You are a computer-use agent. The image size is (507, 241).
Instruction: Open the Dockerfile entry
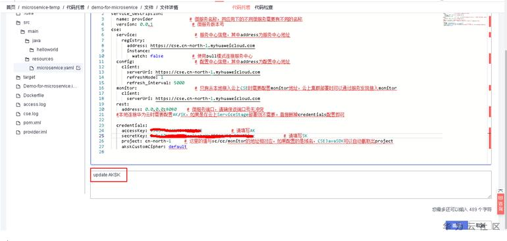coord(34,95)
